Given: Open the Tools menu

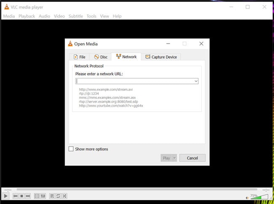Looking at the screenshot, I should pos(91,16).
